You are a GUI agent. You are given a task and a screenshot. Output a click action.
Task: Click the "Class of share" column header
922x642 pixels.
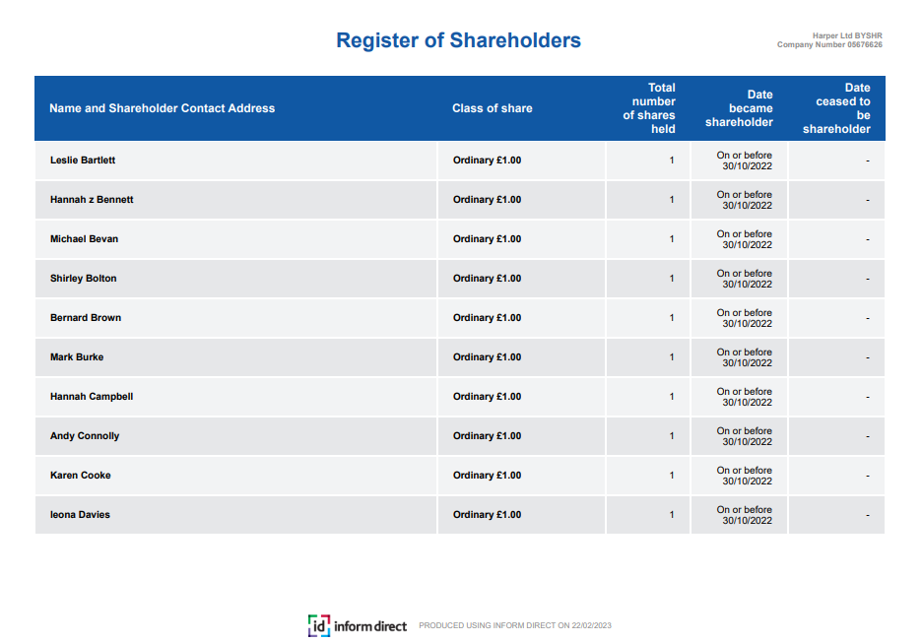492,108
